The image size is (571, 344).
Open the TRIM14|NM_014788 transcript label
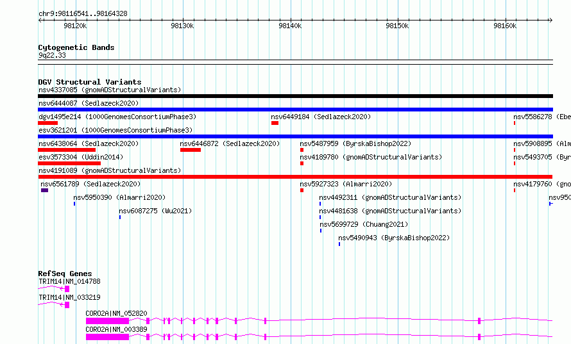(x=69, y=281)
